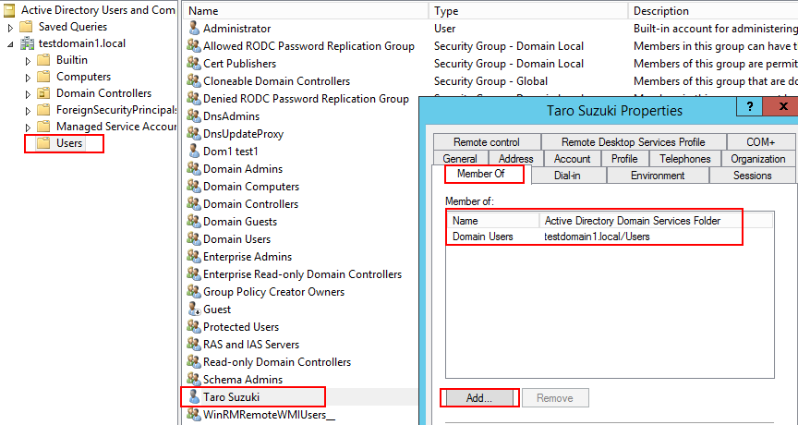This screenshot has height=425, width=798.
Task: Click the disabled Guest user icon
Action: [x=194, y=309]
